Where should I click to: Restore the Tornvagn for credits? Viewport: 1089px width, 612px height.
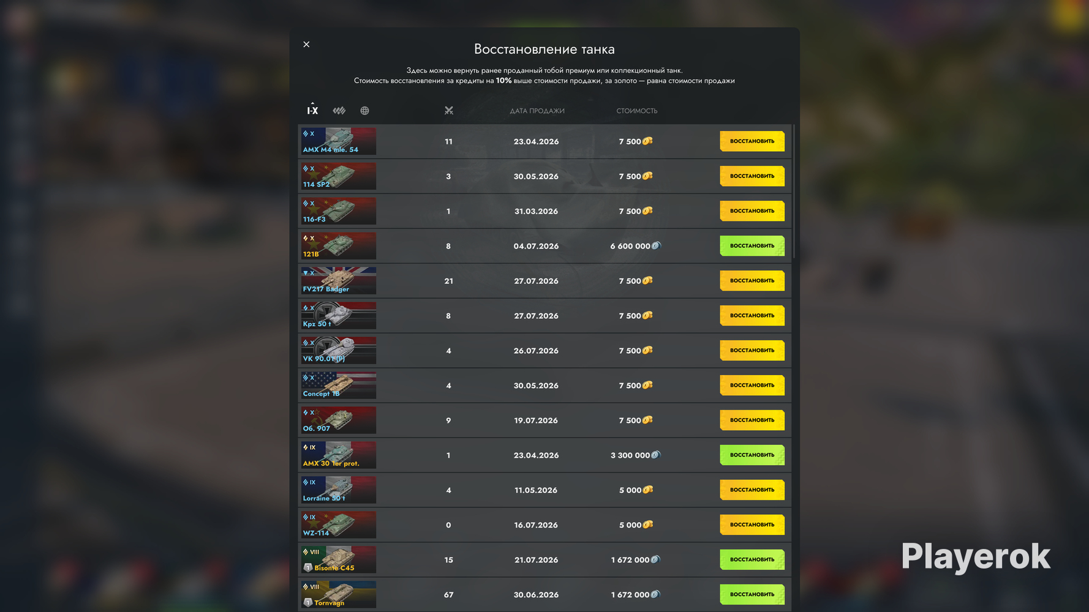752,595
